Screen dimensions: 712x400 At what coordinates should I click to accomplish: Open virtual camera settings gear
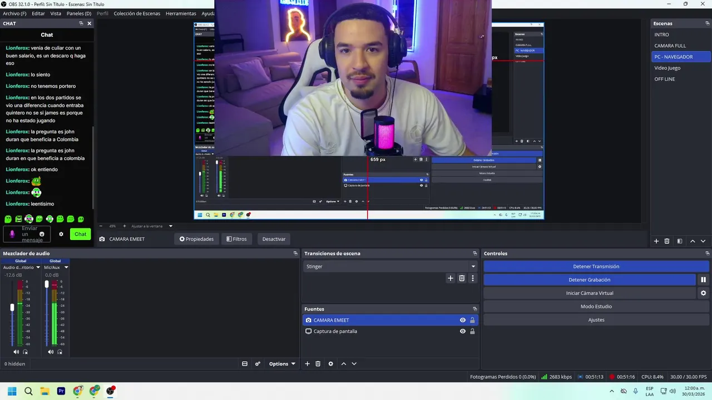pos(703,293)
